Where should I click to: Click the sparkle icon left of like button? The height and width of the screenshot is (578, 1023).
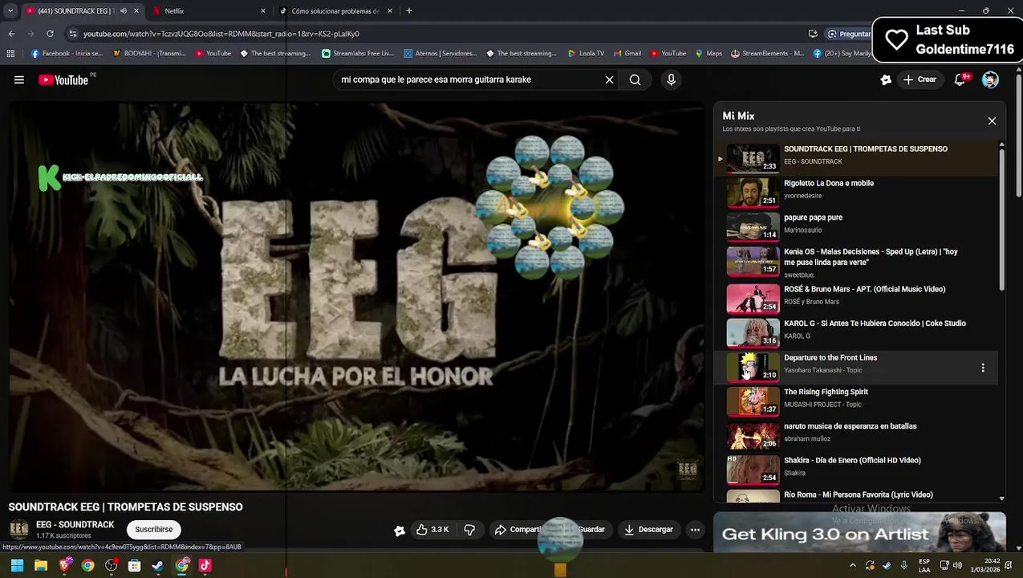[399, 530]
